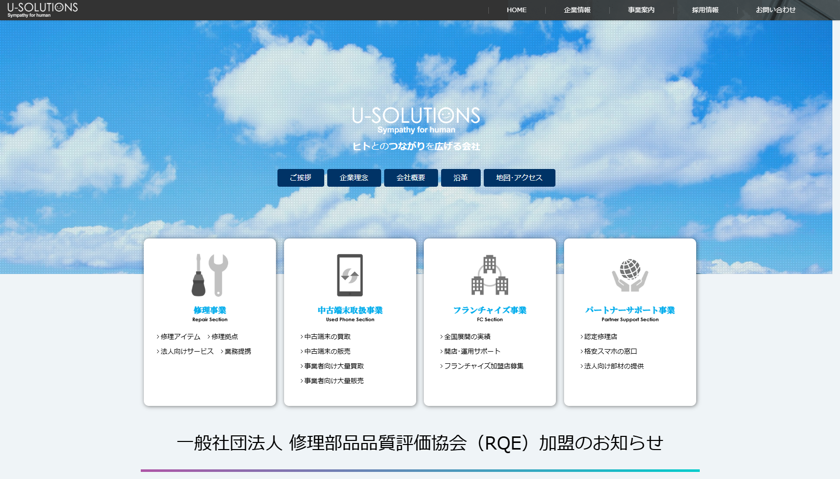
Task: Open the HOME menu item
Action: click(516, 10)
